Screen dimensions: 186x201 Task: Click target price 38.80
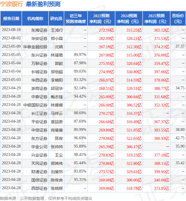click(x=180, y=130)
